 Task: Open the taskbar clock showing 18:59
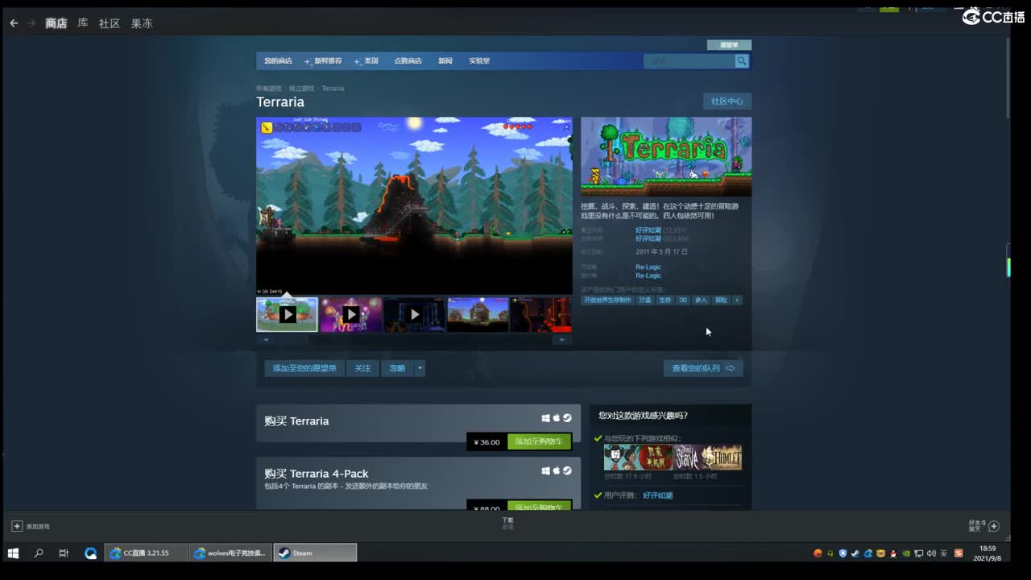point(987,553)
